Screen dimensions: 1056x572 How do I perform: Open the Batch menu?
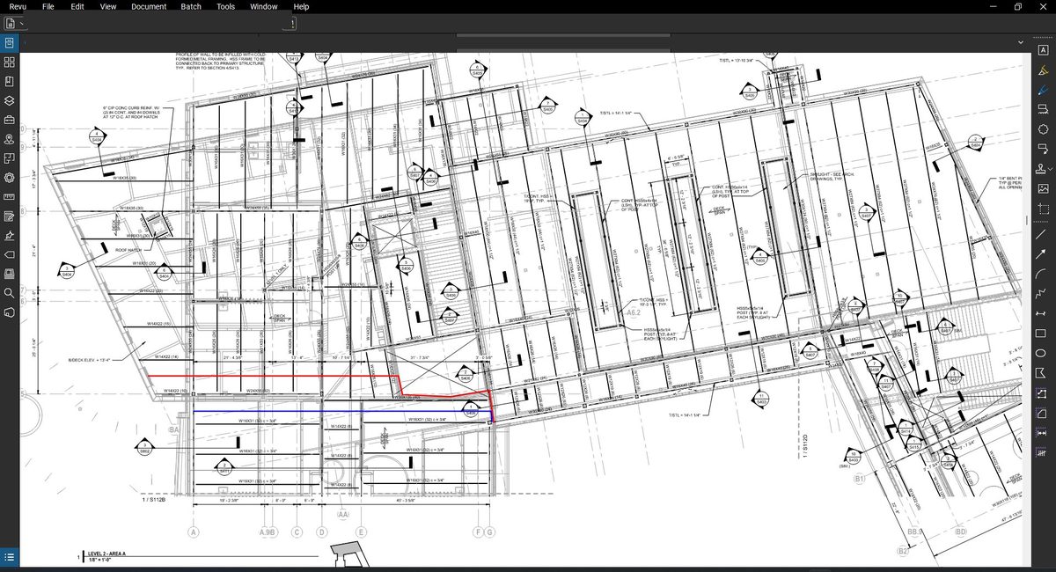(x=191, y=6)
